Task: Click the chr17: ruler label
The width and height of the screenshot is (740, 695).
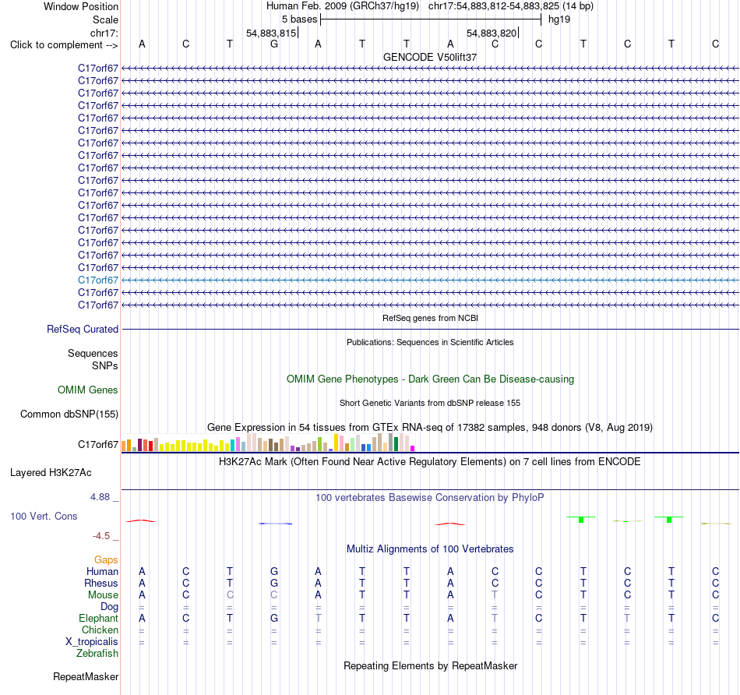Action: point(104,33)
